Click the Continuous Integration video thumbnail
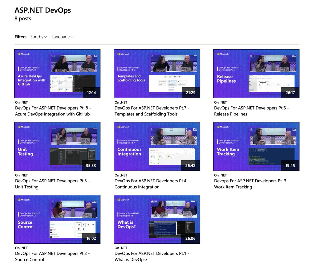This screenshot has width=318, height=263. pyautogui.click(x=157, y=146)
